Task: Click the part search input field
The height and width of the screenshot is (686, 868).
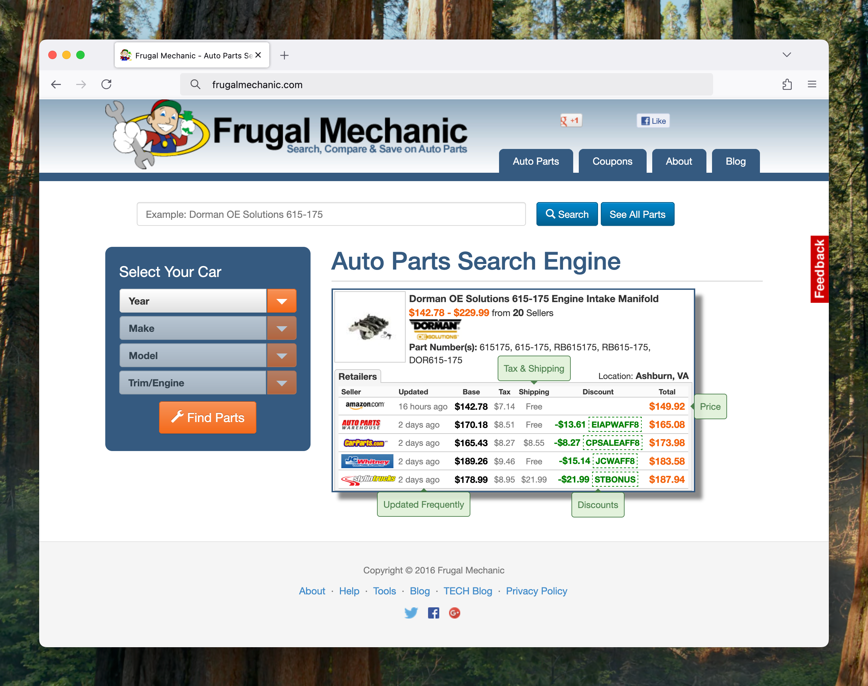Action: pos(331,214)
